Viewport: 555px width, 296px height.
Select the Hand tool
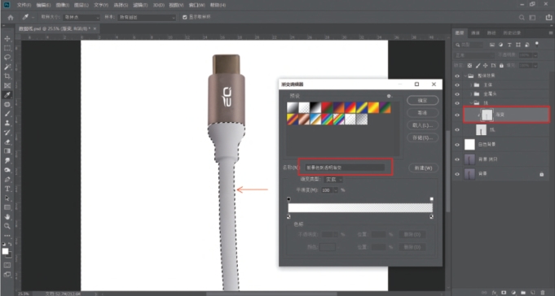[7, 216]
